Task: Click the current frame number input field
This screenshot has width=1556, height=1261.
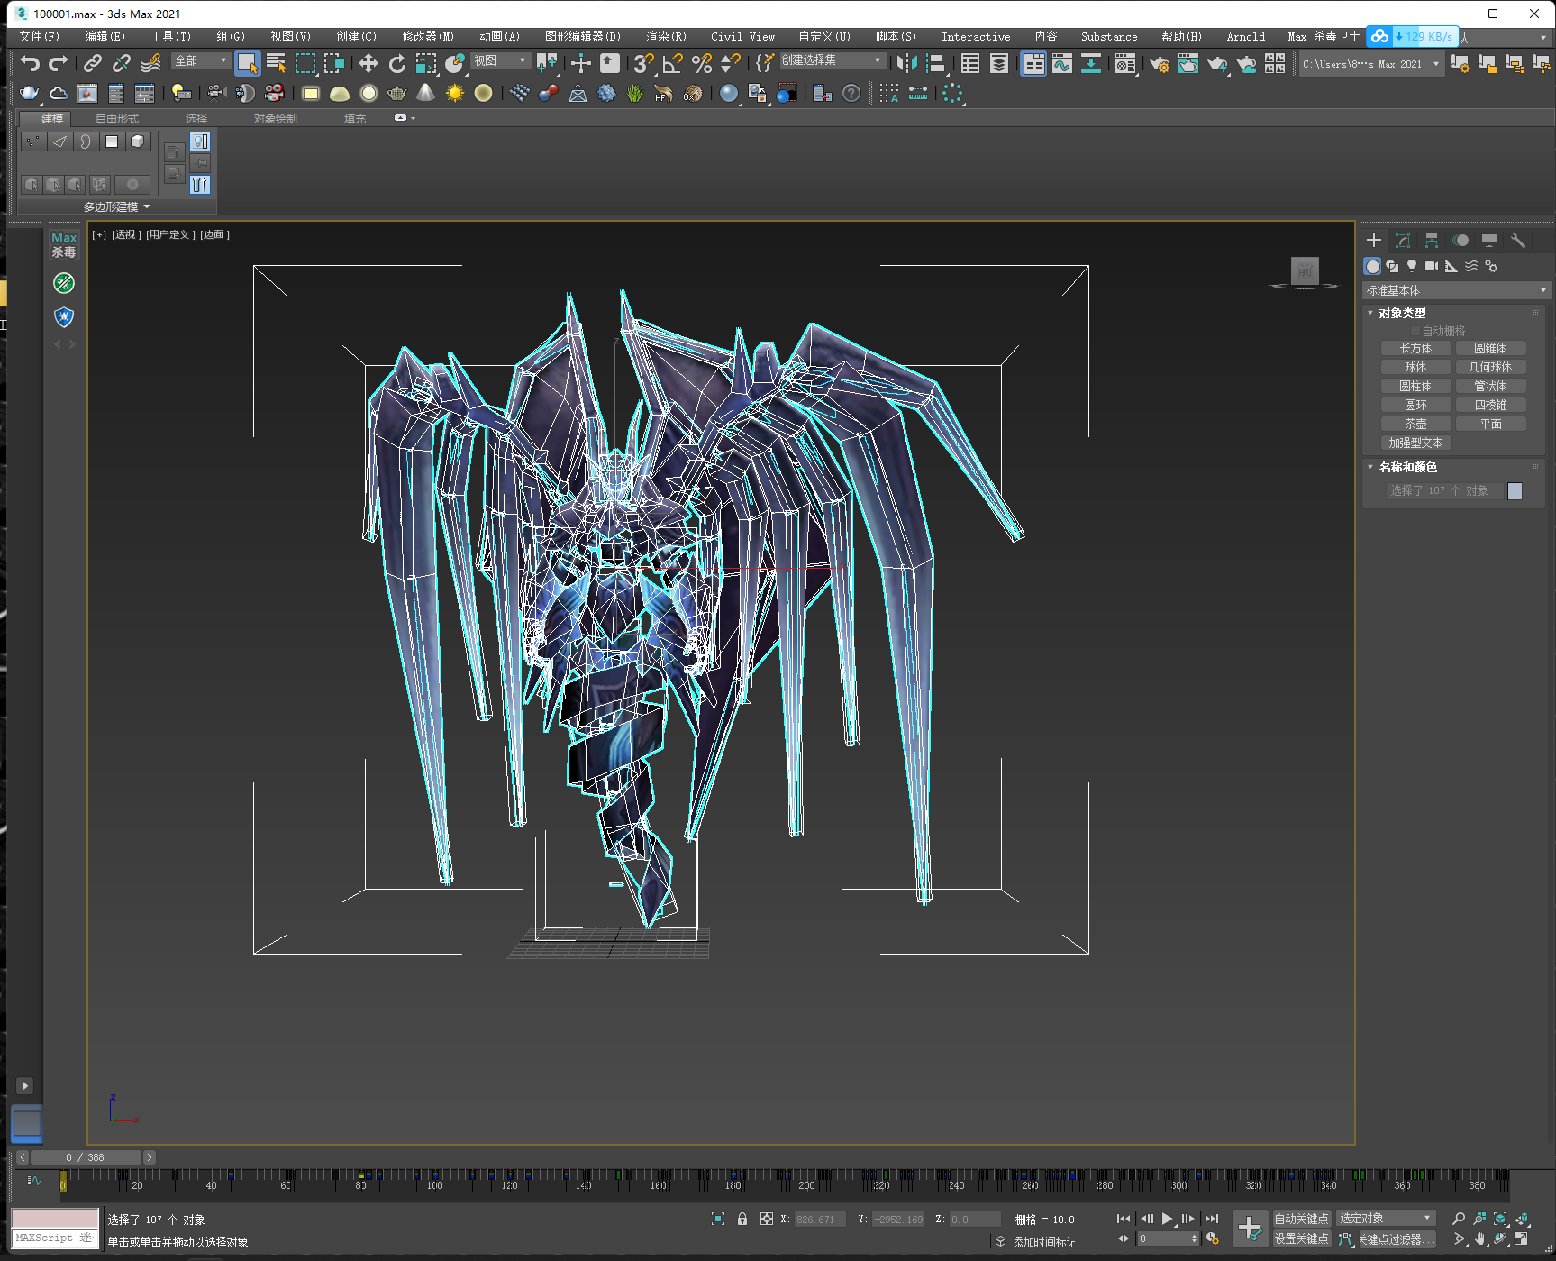Action: [x=1162, y=1239]
